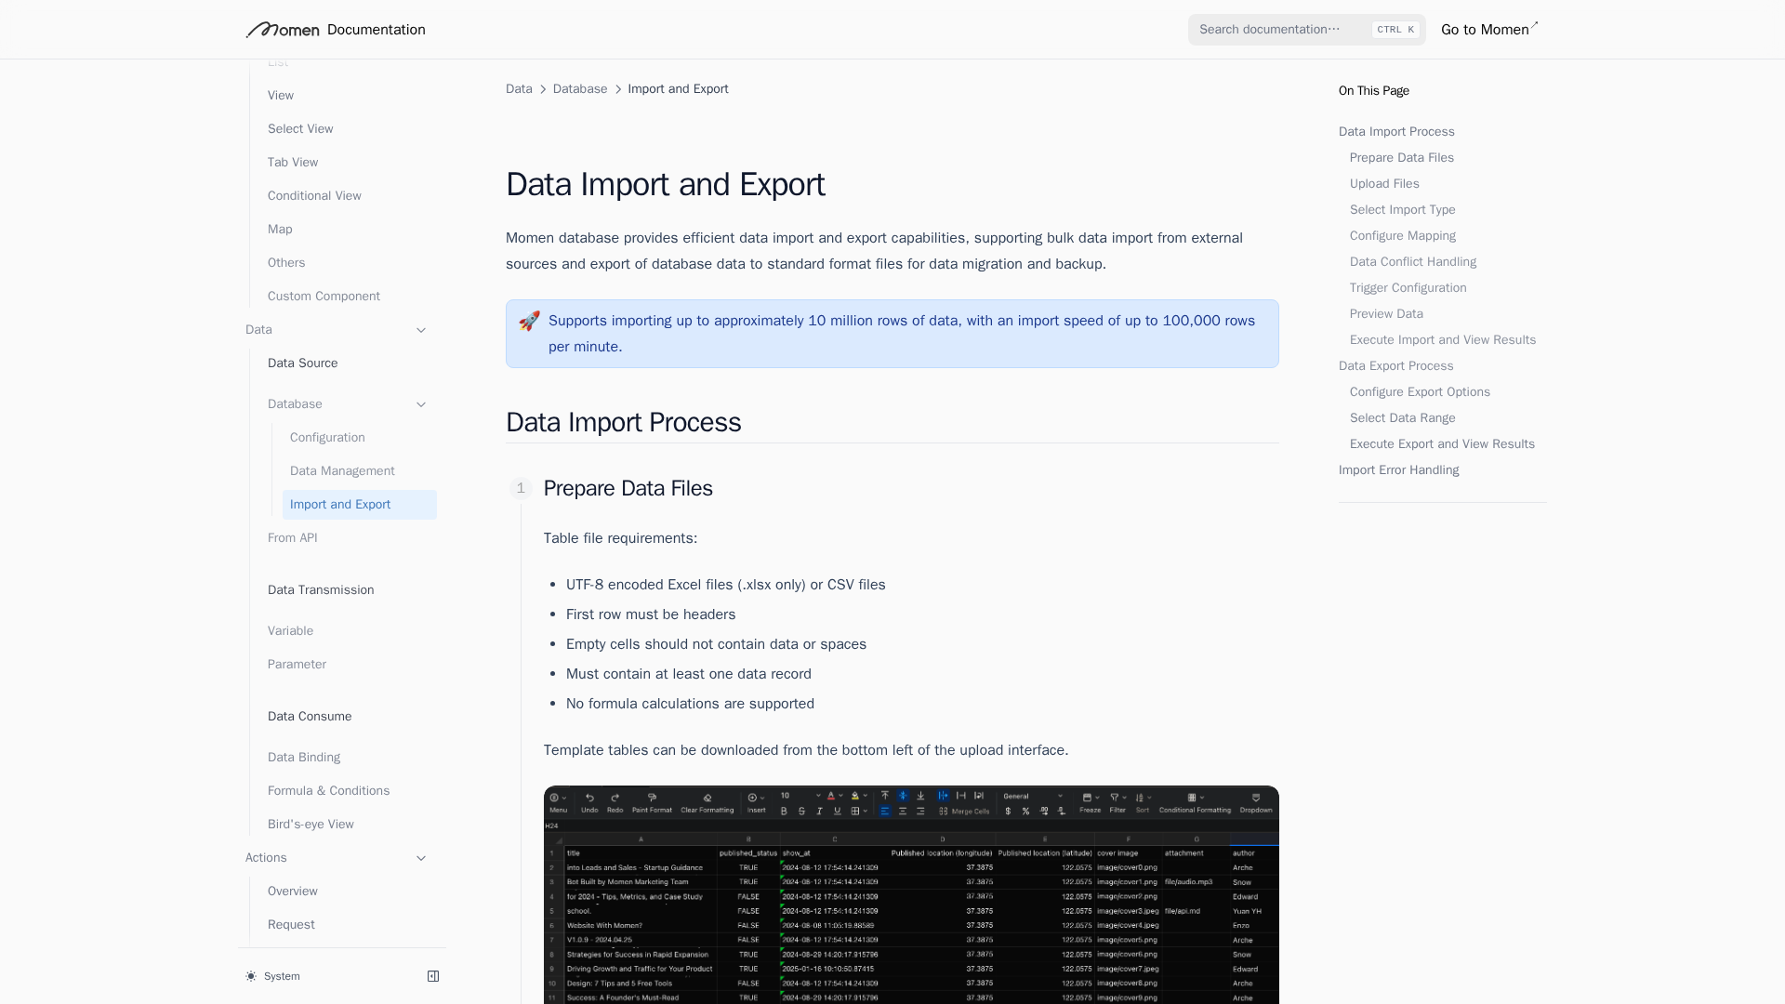Click chevron between Data and Database breadcrumb
Viewport: 1785px width, 1004px height.
pyautogui.click(x=543, y=89)
